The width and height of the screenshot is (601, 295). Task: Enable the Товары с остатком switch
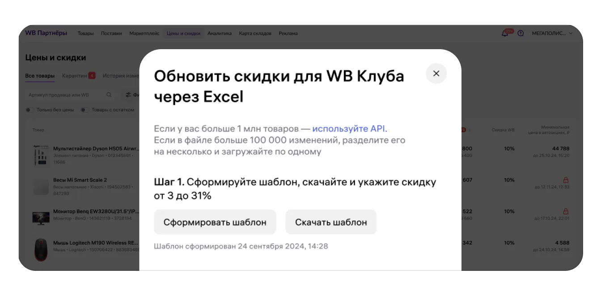pyautogui.click(x=85, y=110)
